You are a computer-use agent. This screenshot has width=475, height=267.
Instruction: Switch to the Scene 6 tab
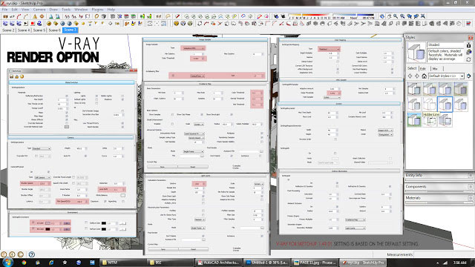(x=54, y=30)
